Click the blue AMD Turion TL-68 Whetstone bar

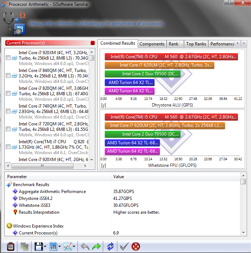pyautogui.click(x=132, y=143)
